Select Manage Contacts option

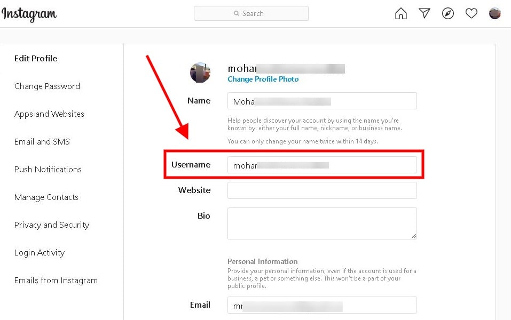pos(46,197)
